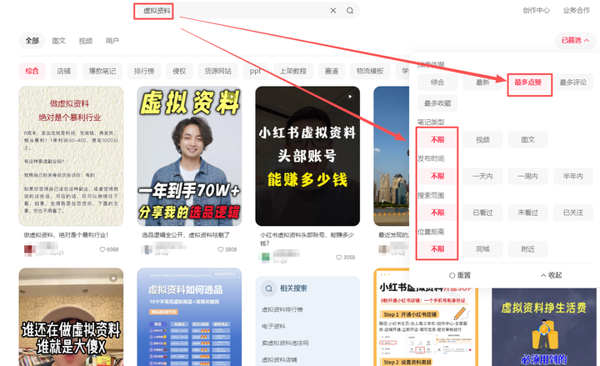600x366 pixels.
Task: Click the magnifier search icon
Action: tap(350, 11)
